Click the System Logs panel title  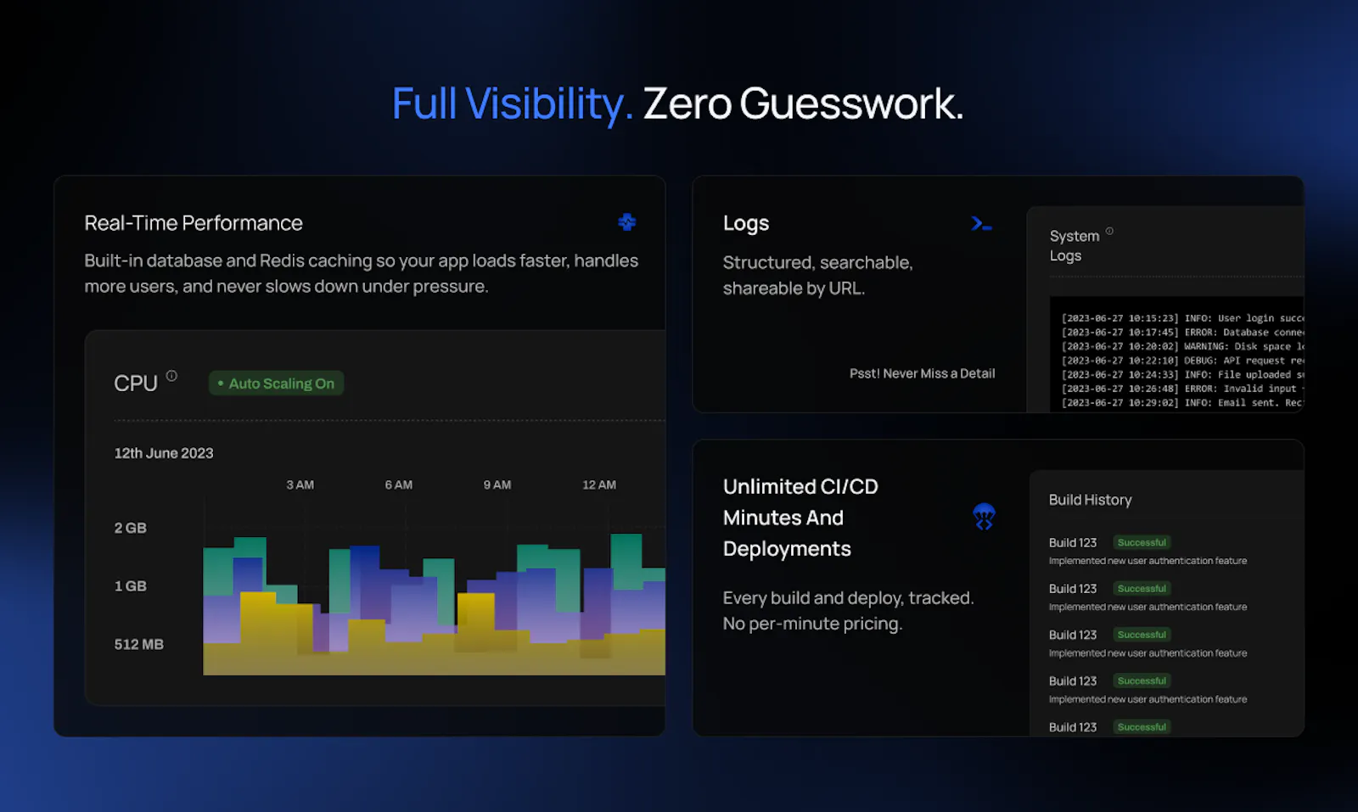1075,246
